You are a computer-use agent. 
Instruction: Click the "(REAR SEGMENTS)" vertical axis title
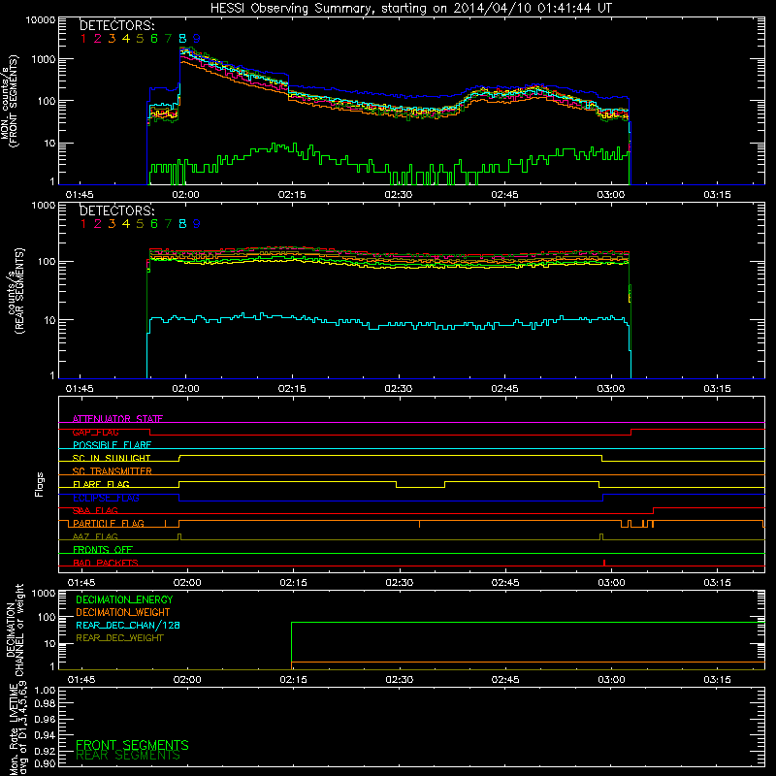click(x=19, y=291)
